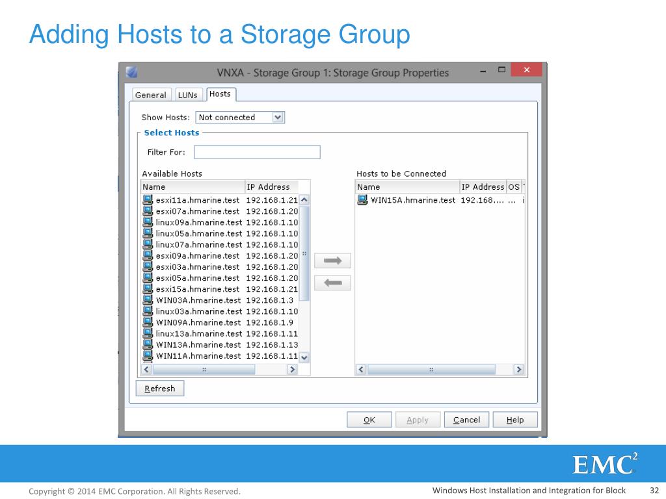Click the Available Hosts scroll-right arrow
The width and height of the screenshot is (666, 499).
coord(292,369)
